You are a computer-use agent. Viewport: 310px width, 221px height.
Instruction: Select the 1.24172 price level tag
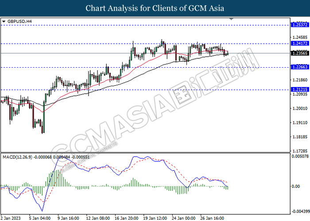tap(300, 43)
